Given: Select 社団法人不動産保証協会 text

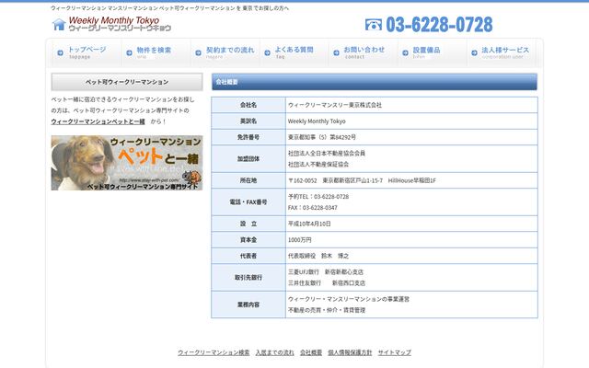Looking at the screenshot, I should pyautogui.click(x=318, y=165).
